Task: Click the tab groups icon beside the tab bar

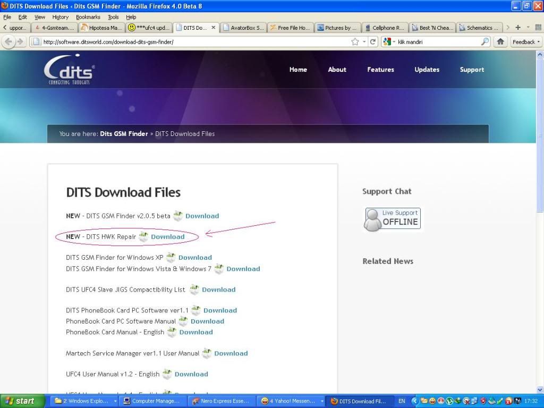Action: pos(538,28)
